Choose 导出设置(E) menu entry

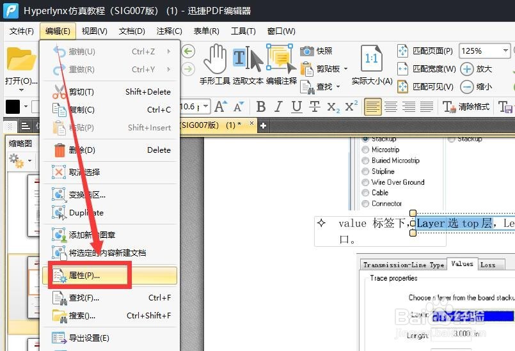click(109, 338)
